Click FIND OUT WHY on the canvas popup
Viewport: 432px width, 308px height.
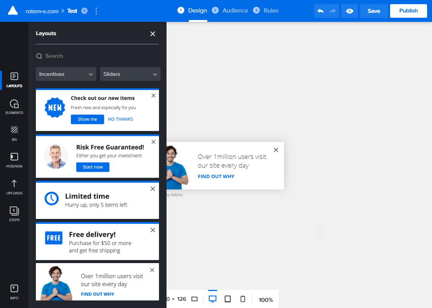tap(216, 177)
